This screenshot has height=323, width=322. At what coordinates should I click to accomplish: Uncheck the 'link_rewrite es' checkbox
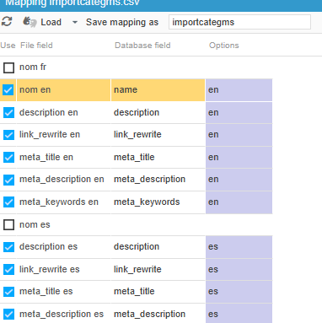click(x=8, y=269)
